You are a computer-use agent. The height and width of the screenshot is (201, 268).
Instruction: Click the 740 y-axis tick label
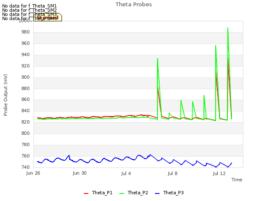26,167
